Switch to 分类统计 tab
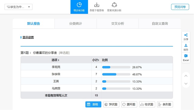Image resolution: width=194 pixels, height=110 pixels. (x=75, y=24)
